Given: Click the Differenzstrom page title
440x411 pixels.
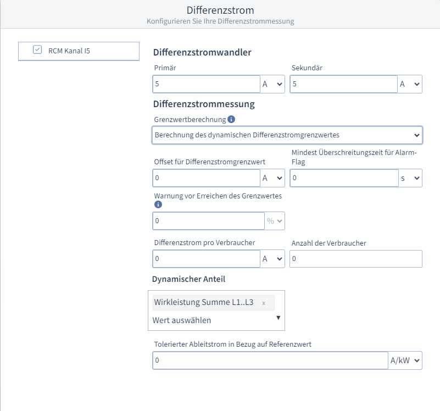Looking at the screenshot, I should [x=220, y=10].
